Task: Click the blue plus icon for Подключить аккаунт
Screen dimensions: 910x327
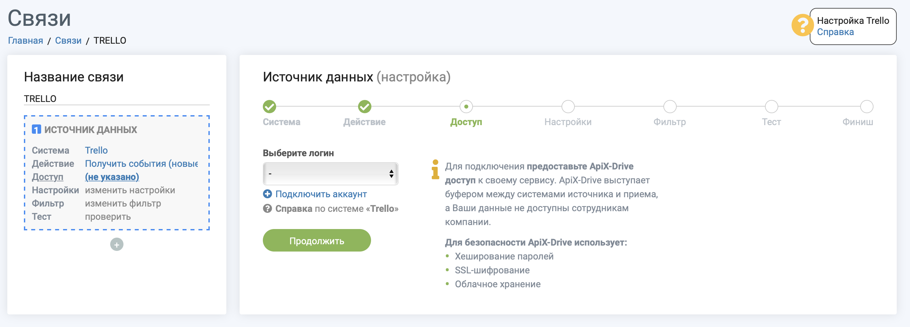Action: 267,194
